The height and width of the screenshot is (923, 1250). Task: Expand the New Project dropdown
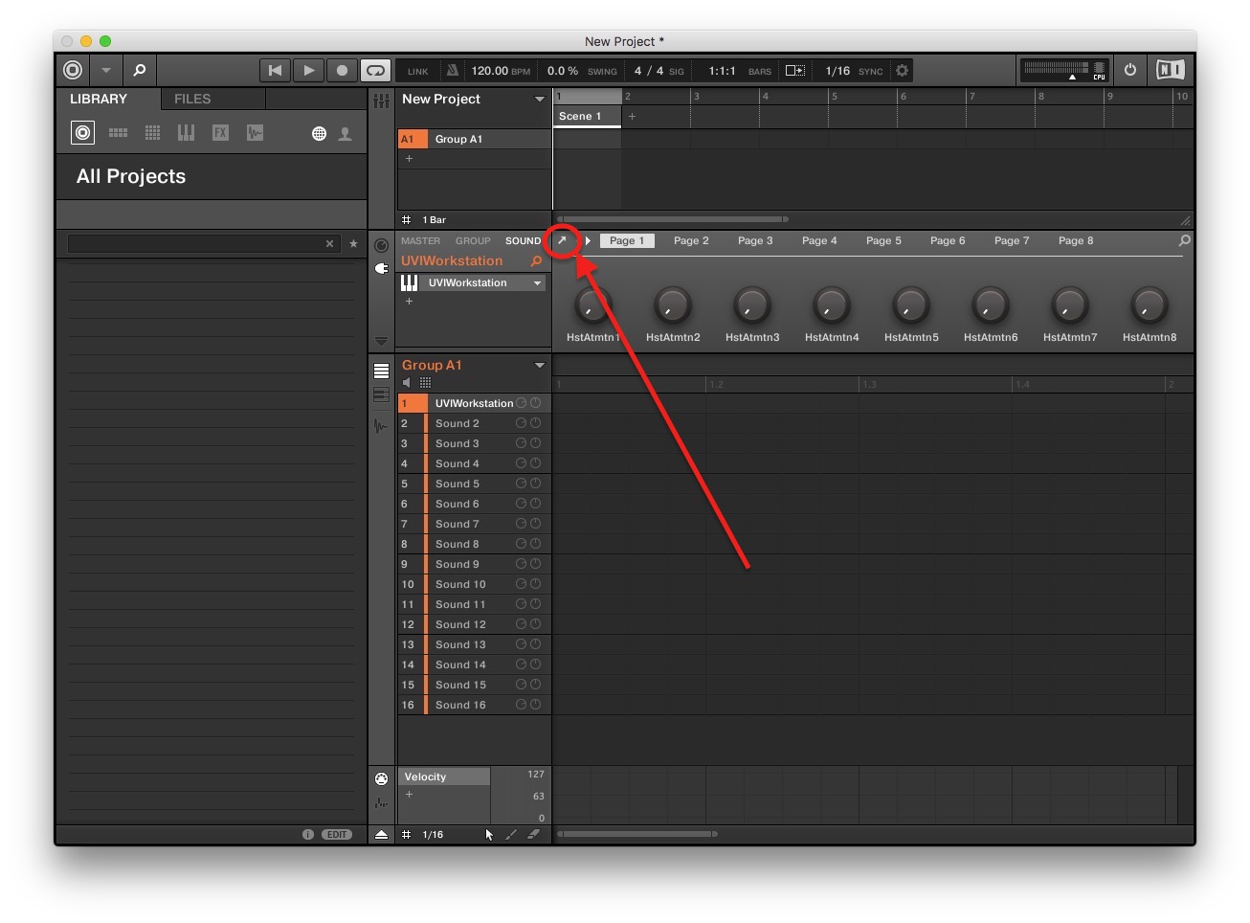[x=539, y=99]
